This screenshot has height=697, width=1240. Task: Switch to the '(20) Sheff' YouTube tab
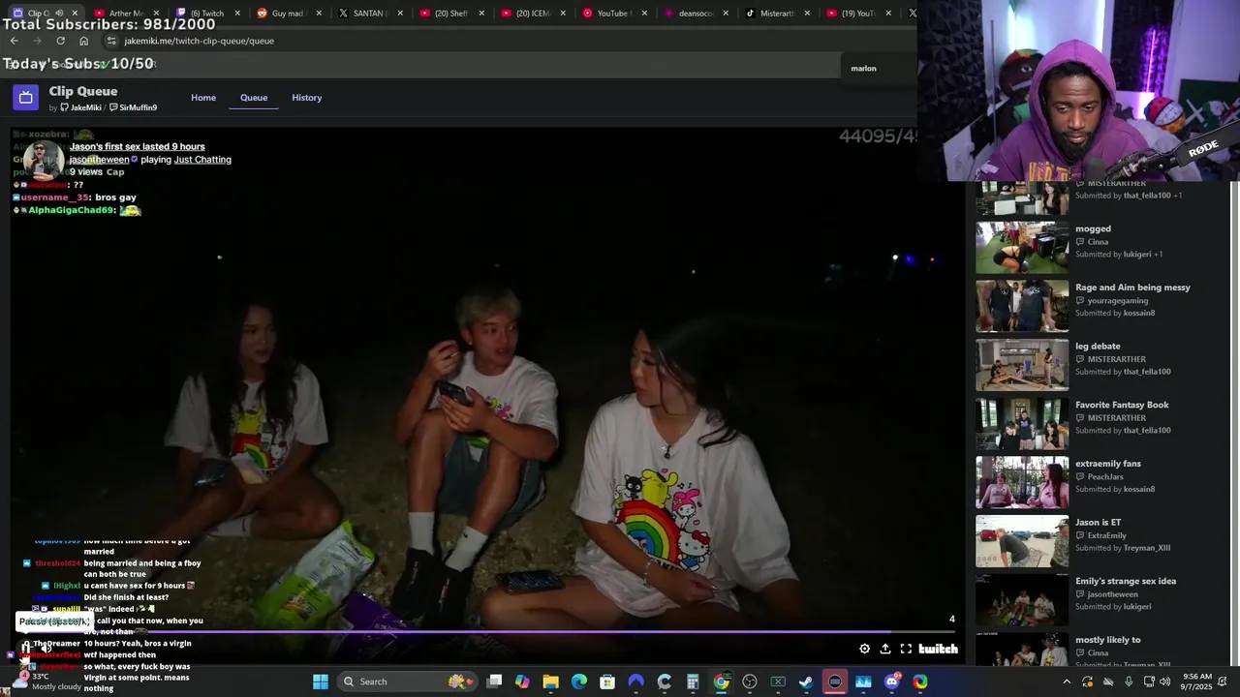(x=450, y=14)
